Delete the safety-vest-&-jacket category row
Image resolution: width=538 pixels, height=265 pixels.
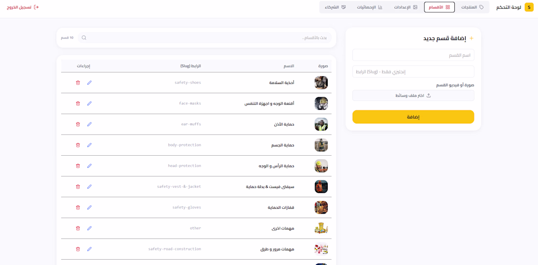[78, 186]
